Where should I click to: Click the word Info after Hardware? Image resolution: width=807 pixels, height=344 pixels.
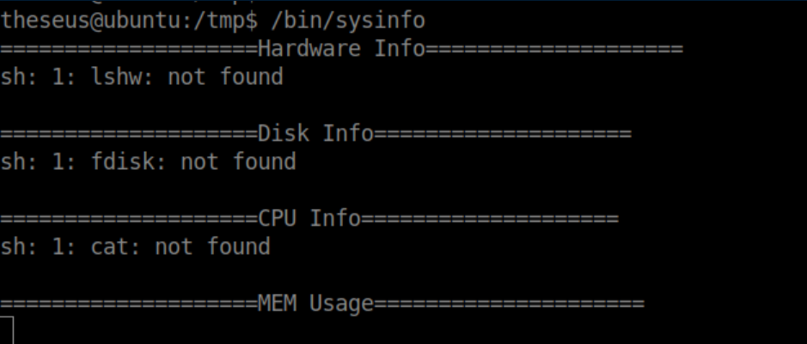point(400,48)
